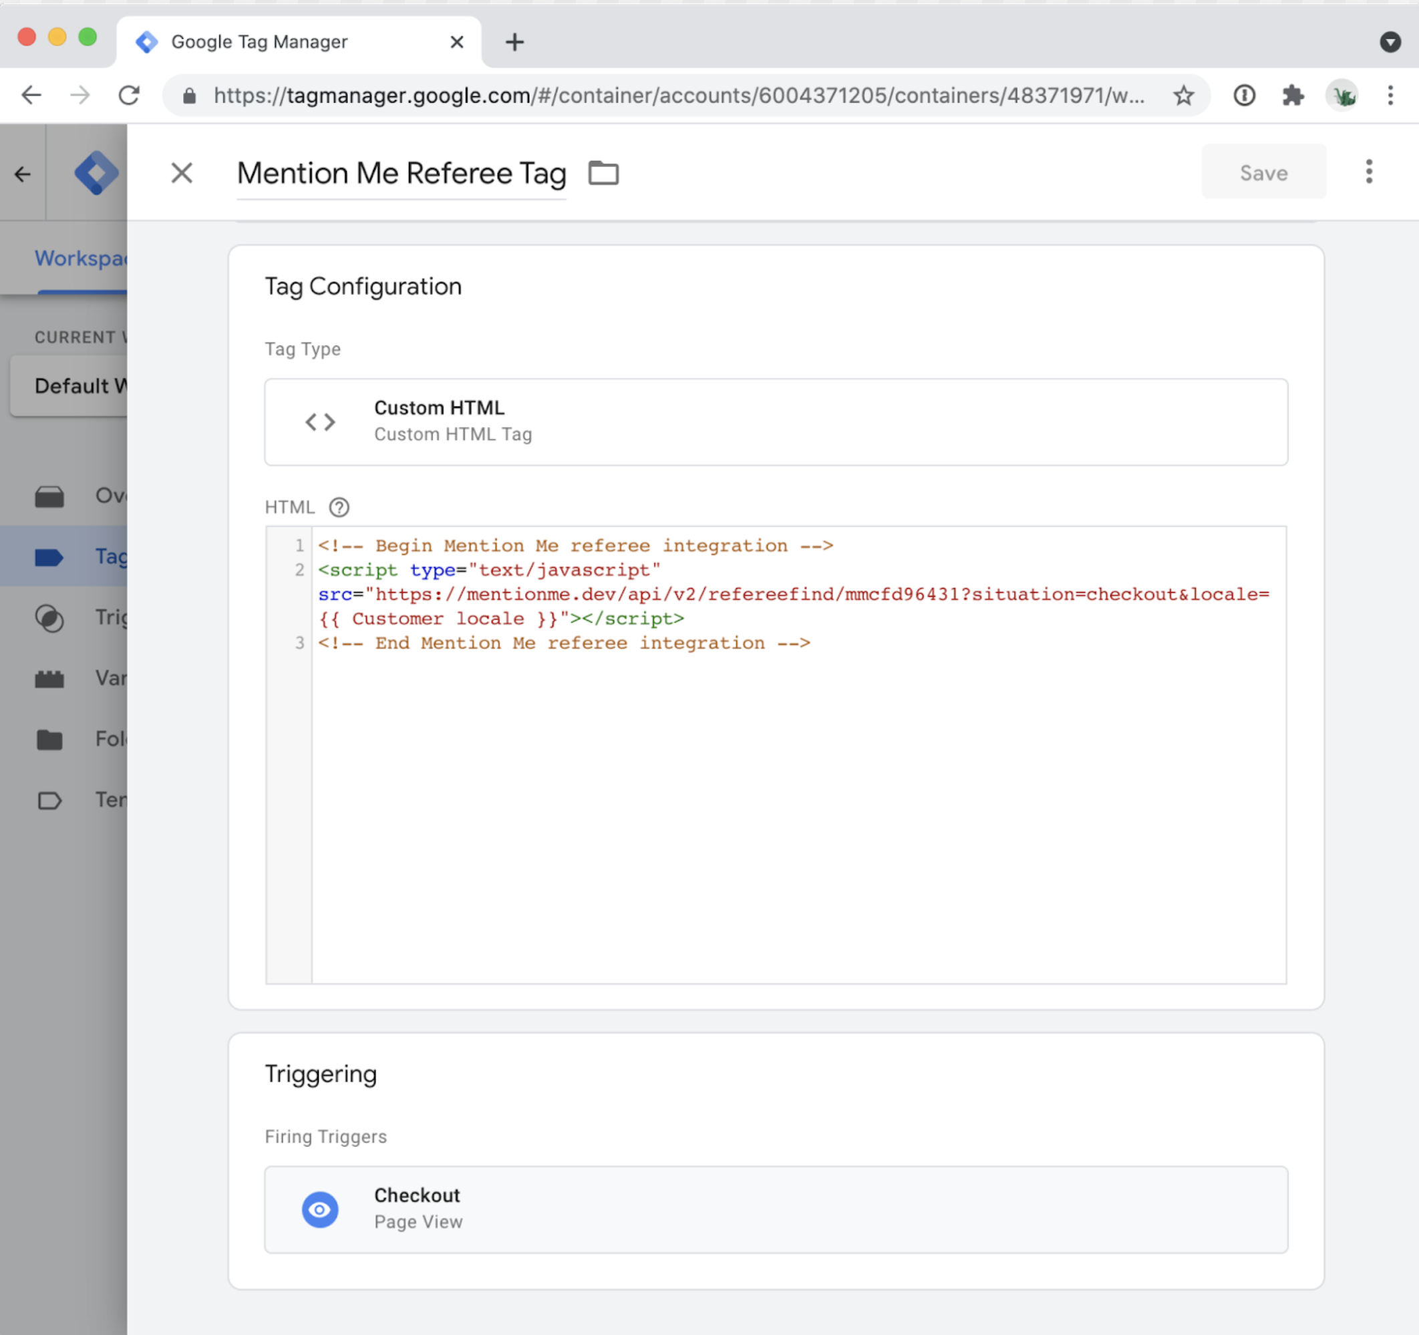
Task: Close the Google Tag Manager browser tab
Action: (457, 42)
